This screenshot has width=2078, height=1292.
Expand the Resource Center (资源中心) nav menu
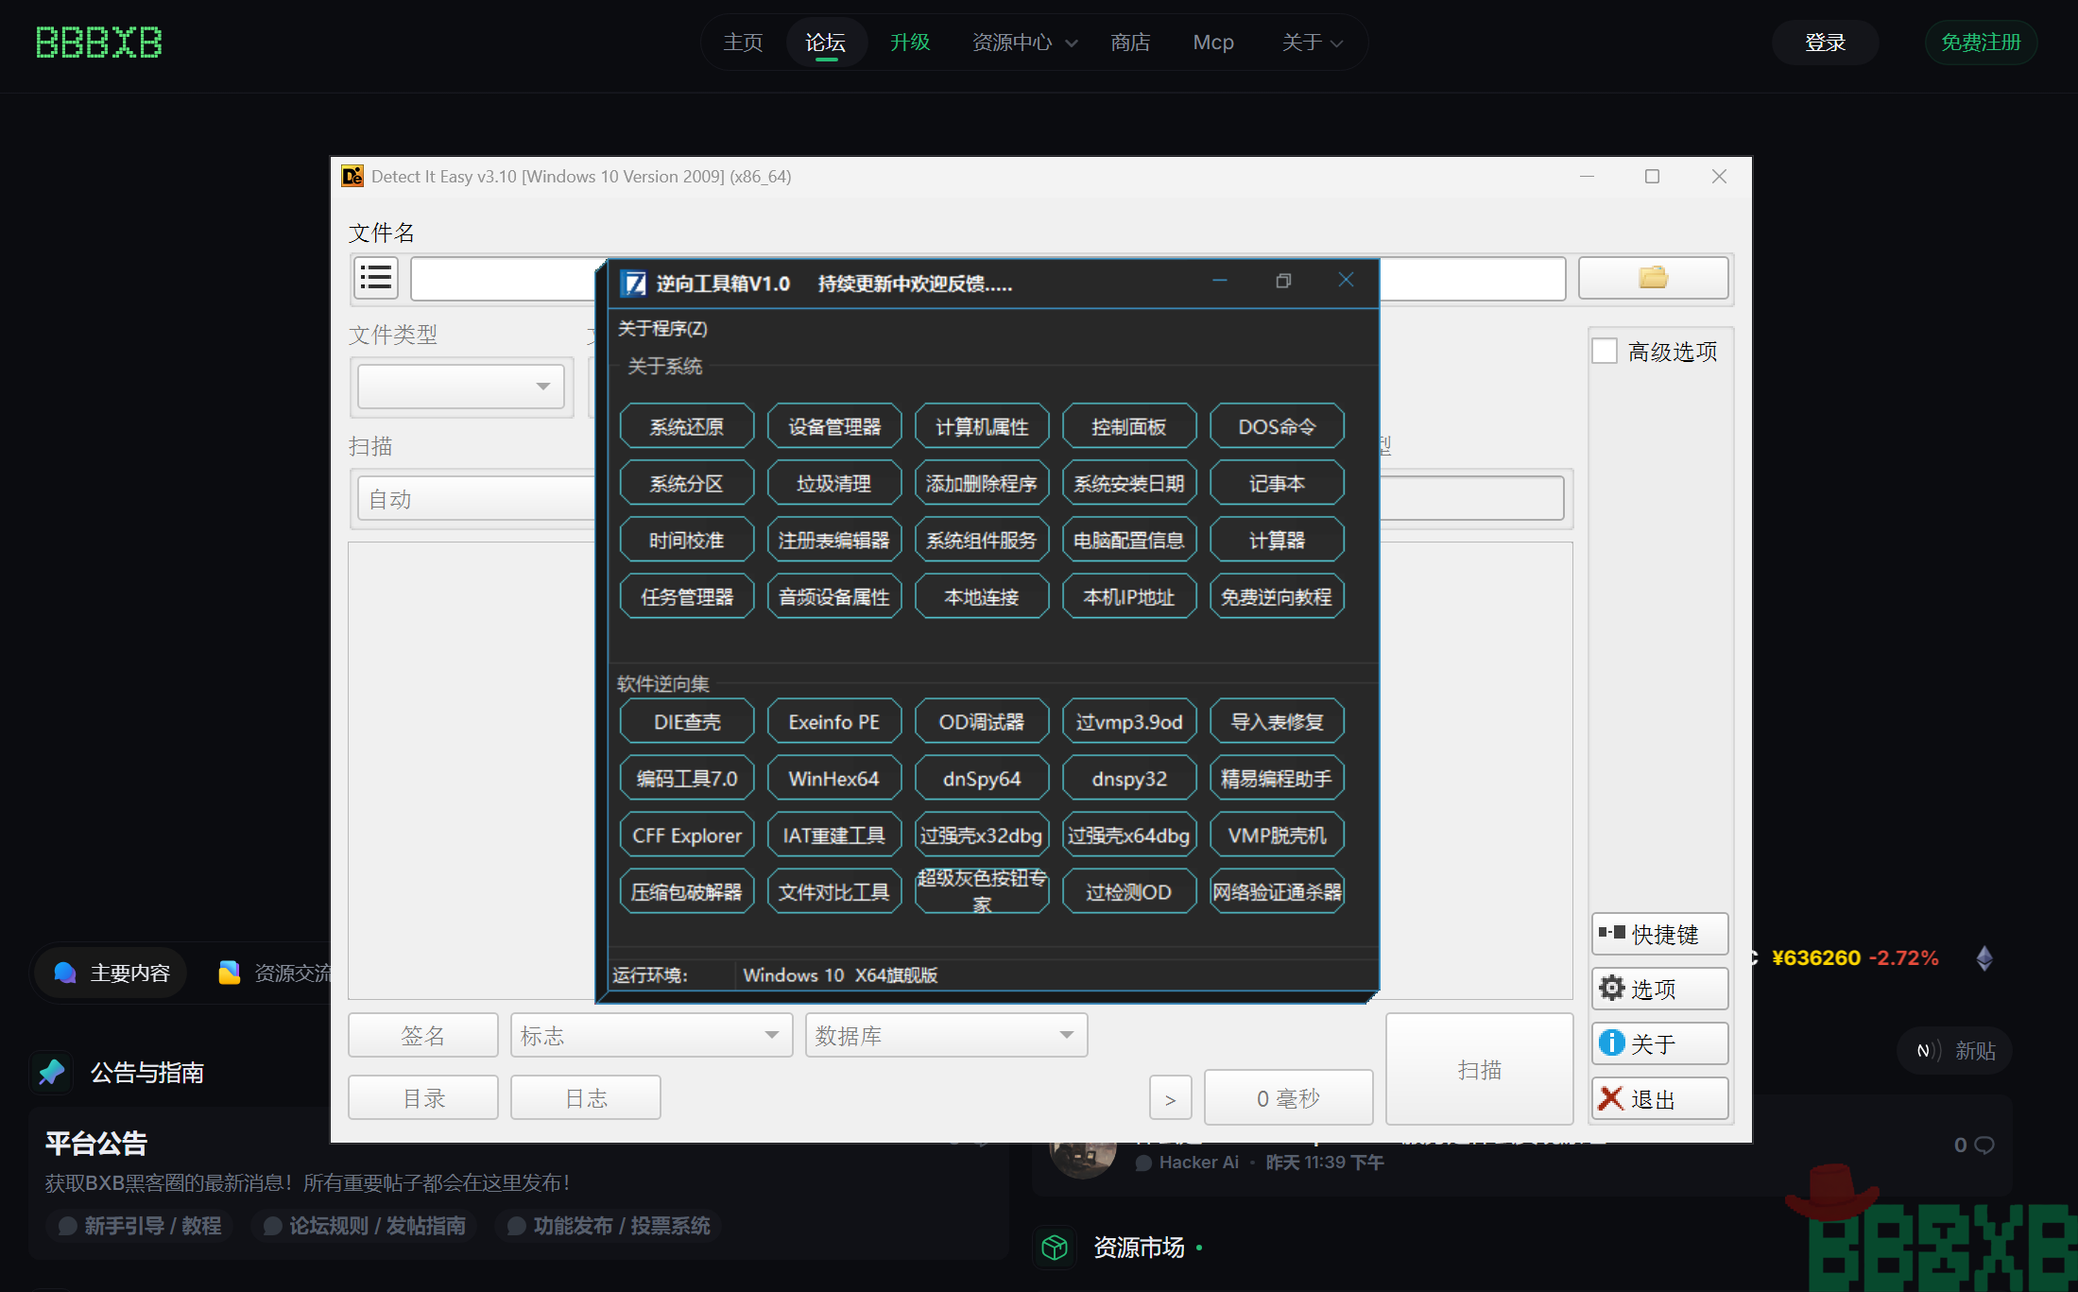[x=1023, y=43]
